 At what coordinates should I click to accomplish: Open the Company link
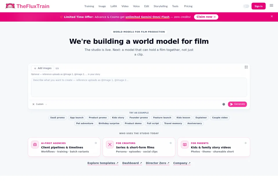pos(182,163)
